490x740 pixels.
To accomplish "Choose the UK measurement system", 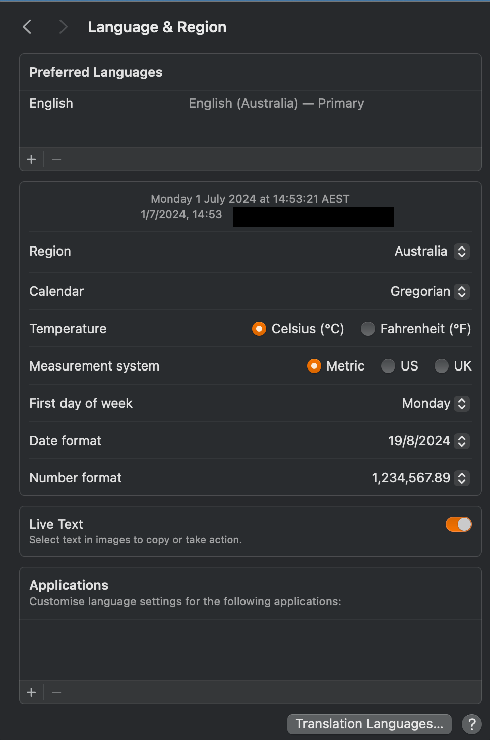I will coord(441,366).
